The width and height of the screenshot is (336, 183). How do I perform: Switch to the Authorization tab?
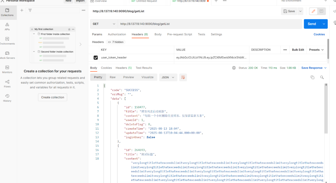click(117, 34)
